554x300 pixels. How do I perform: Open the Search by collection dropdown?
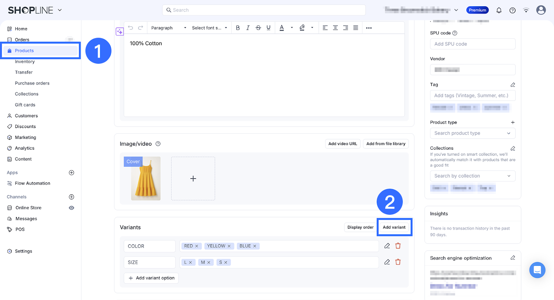[472, 176]
